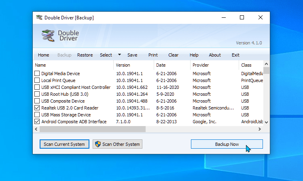Sort list by Name column header
The width and height of the screenshot is (303, 181).
point(73,65)
